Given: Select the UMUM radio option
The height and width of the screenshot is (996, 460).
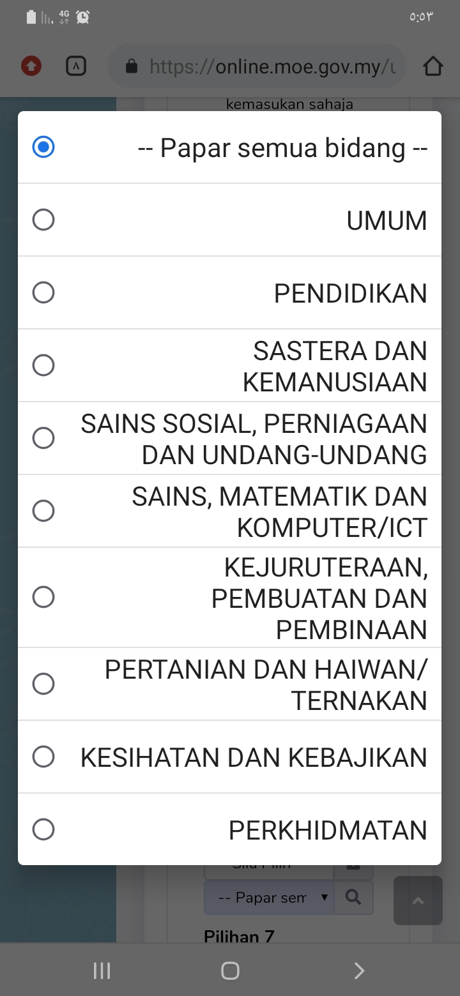Looking at the screenshot, I should tap(43, 220).
